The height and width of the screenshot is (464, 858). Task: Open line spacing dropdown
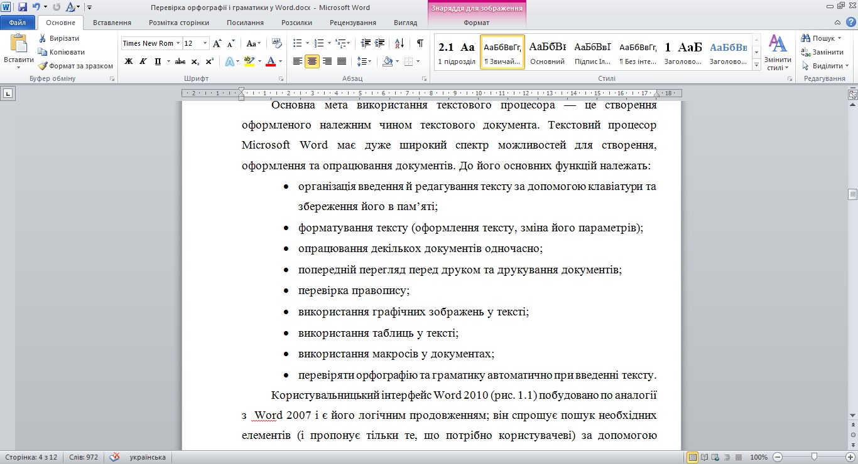coord(364,61)
